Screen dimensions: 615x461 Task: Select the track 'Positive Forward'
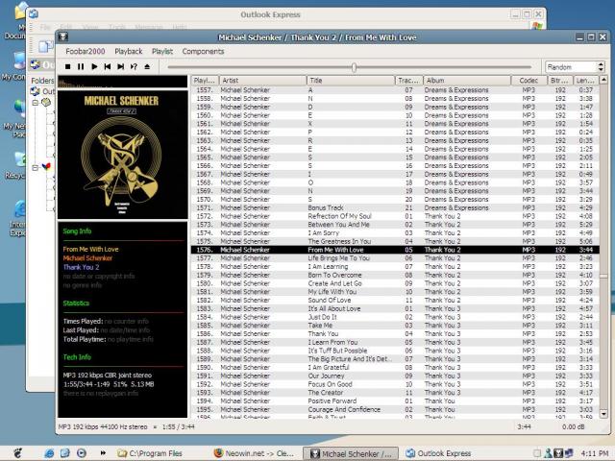(x=395, y=401)
